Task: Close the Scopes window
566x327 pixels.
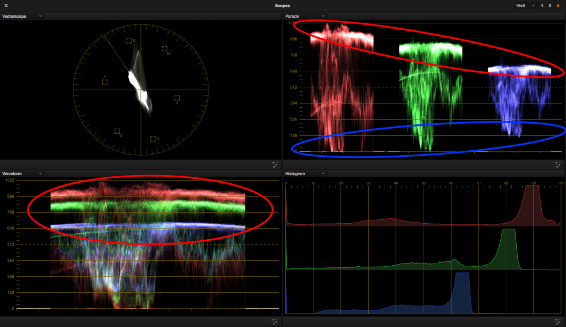Action: click(6, 6)
